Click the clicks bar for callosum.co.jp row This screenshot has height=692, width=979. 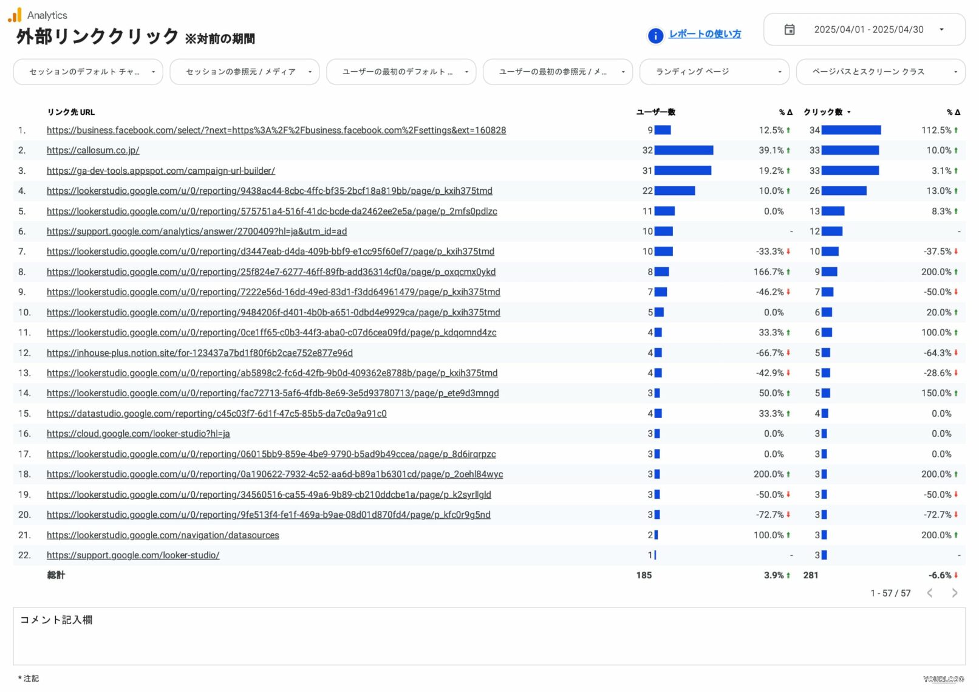click(850, 150)
